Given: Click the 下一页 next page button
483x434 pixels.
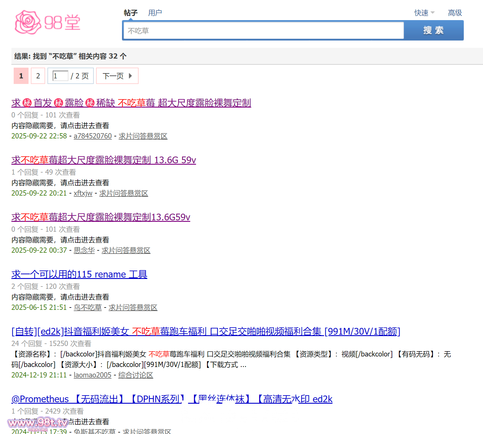Looking at the screenshot, I should [x=117, y=76].
